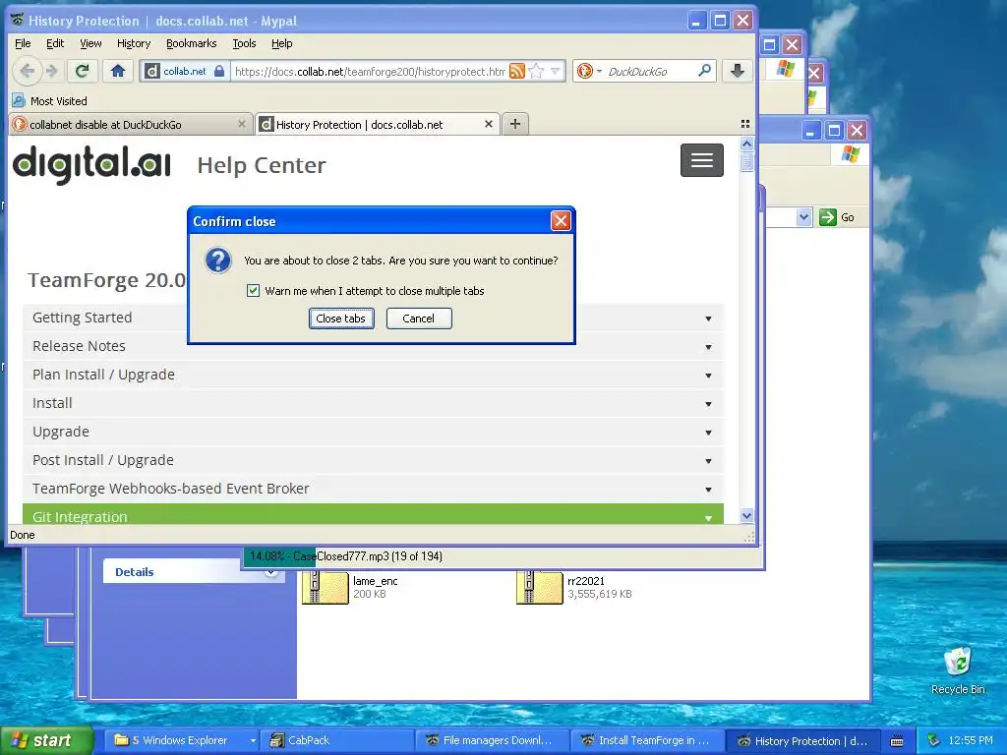Viewport: 1007px width, 755px height.
Task: Open downloads with the down arrow icon
Action: [738, 71]
